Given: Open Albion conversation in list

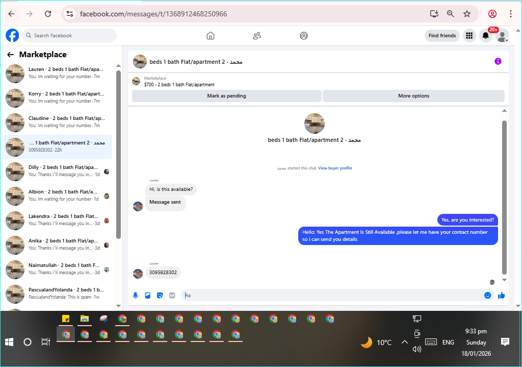Looking at the screenshot, I should pyautogui.click(x=57, y=196).
